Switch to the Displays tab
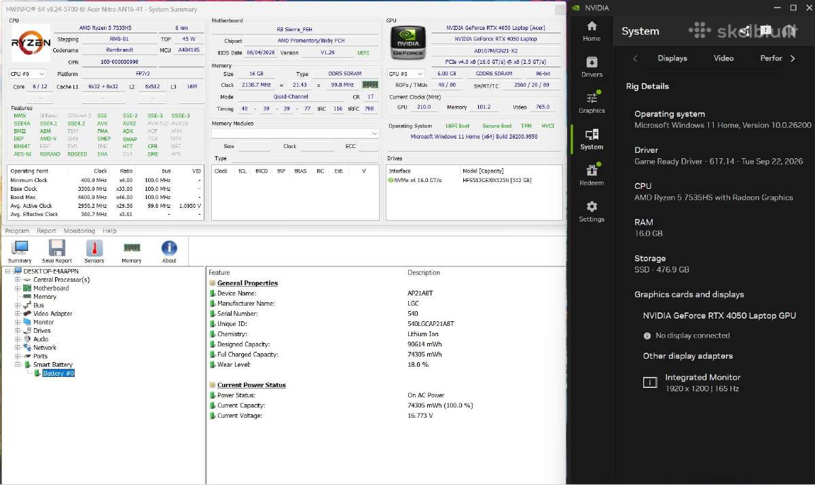815x485 pixels. (x=672, y=58)
